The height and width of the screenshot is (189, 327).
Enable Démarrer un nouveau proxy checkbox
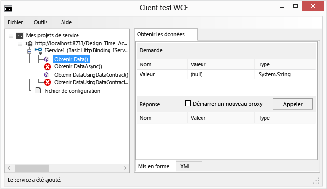pos(188,103)
